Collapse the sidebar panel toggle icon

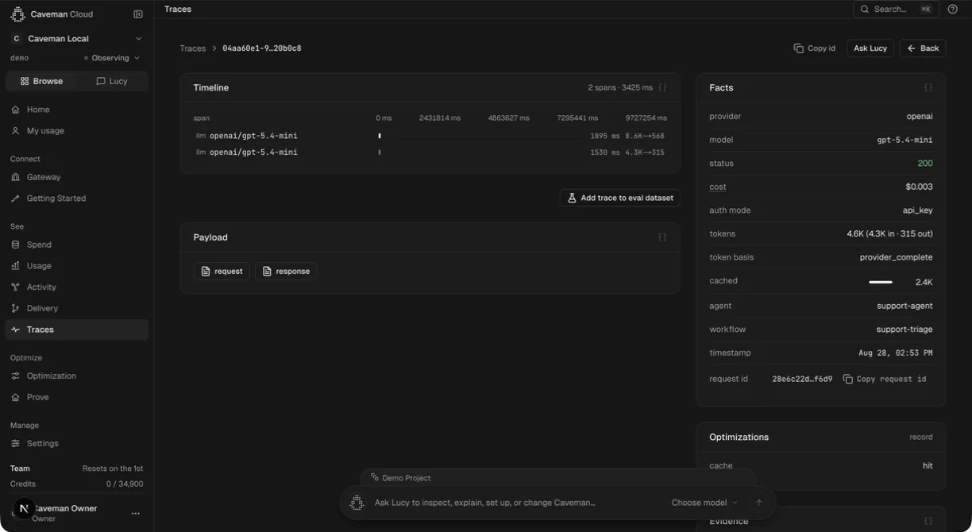138,14
